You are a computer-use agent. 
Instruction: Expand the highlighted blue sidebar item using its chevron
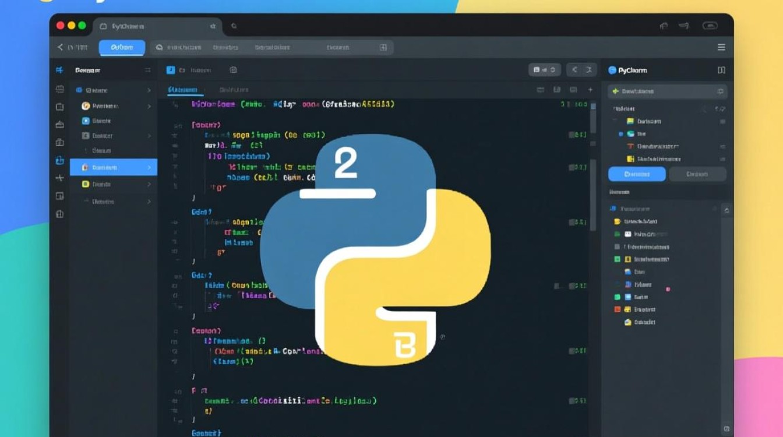(149, 167)
